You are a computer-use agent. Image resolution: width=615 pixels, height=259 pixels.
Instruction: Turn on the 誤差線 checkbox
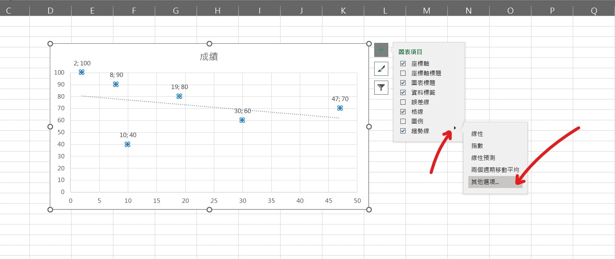[403, 102]
